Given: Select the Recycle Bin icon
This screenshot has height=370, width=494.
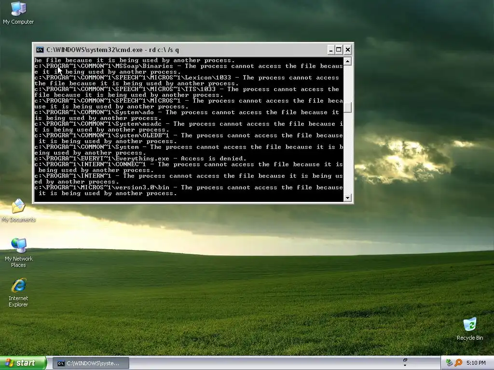Looking at the screenshot, I should (x=470, y=329).
